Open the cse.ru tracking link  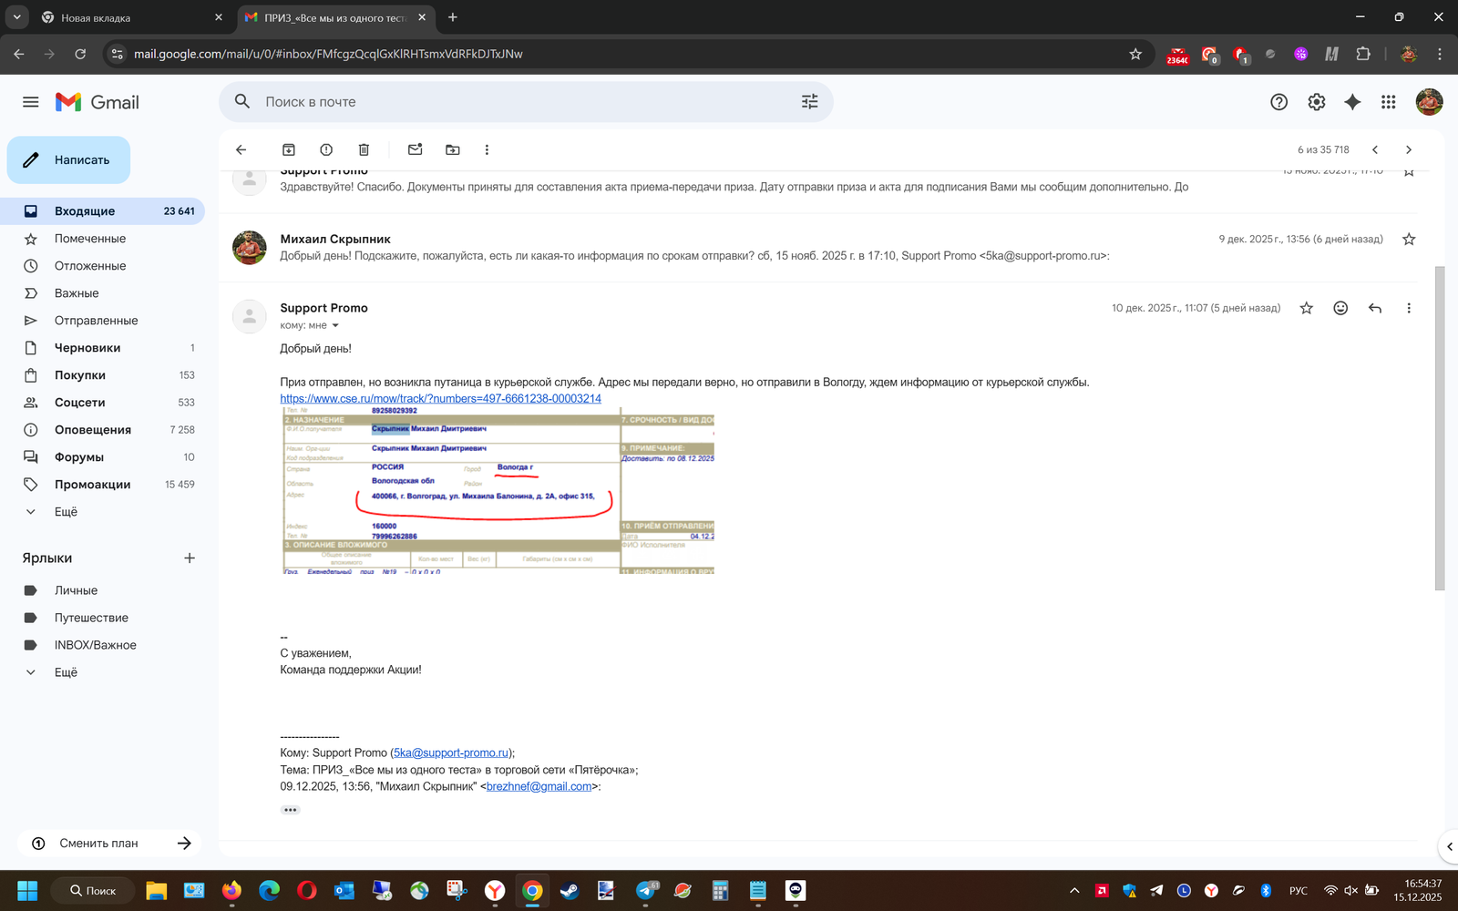[440, 398]
